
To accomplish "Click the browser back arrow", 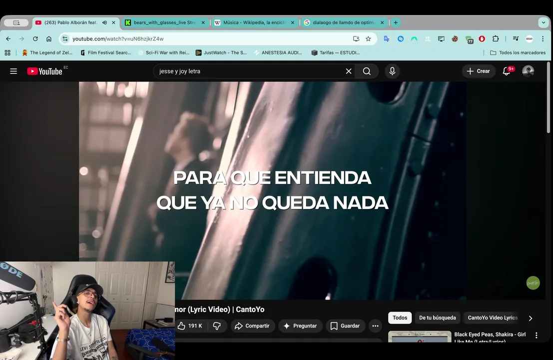I will [x=8, y=39].
